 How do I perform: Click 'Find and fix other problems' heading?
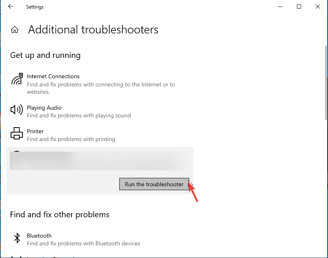point(60,215)
